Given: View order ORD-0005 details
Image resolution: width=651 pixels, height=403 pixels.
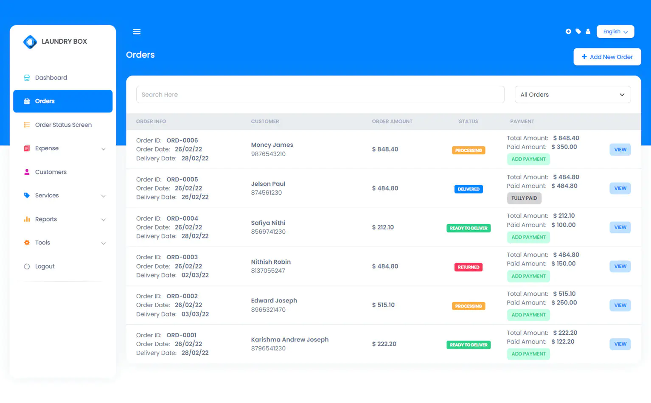Looking at the screenshot, I should [x=620, y=188].
